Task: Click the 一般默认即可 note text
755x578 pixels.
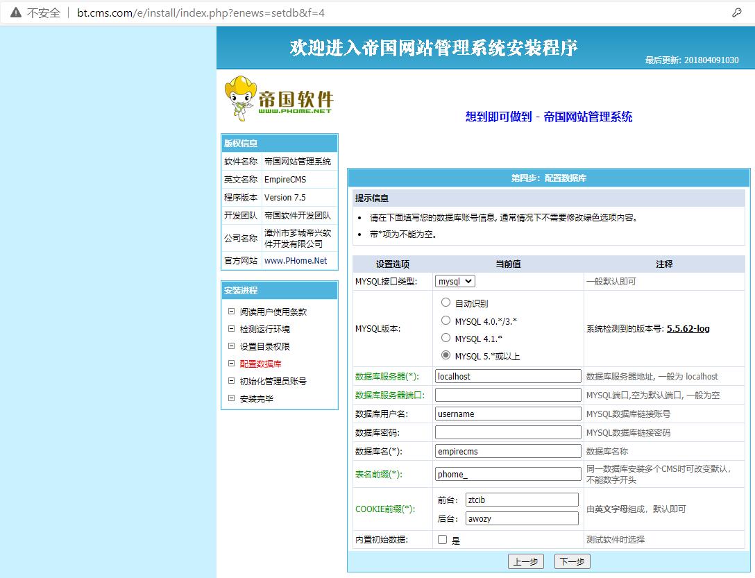Action: click(611, 281)
